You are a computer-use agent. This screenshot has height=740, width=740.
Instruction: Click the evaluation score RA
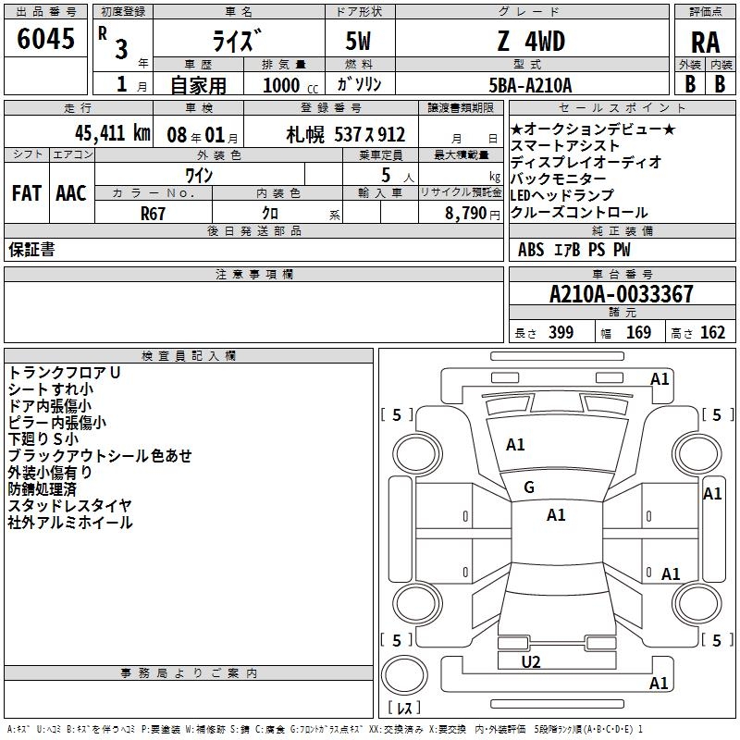point(705,43)
